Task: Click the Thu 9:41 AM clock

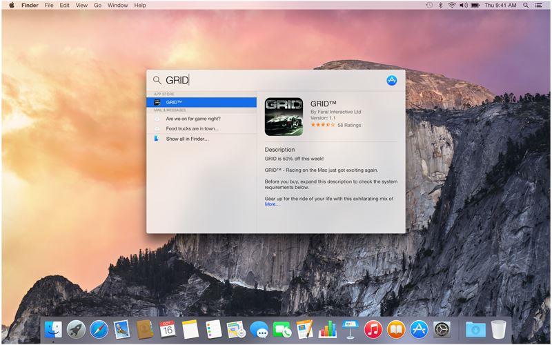Action: coord(500,6)
